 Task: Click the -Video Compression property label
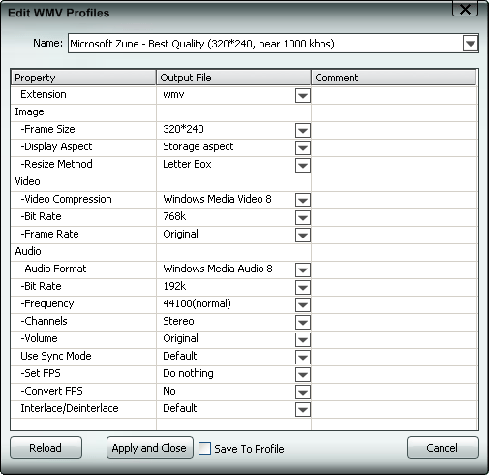66,199
